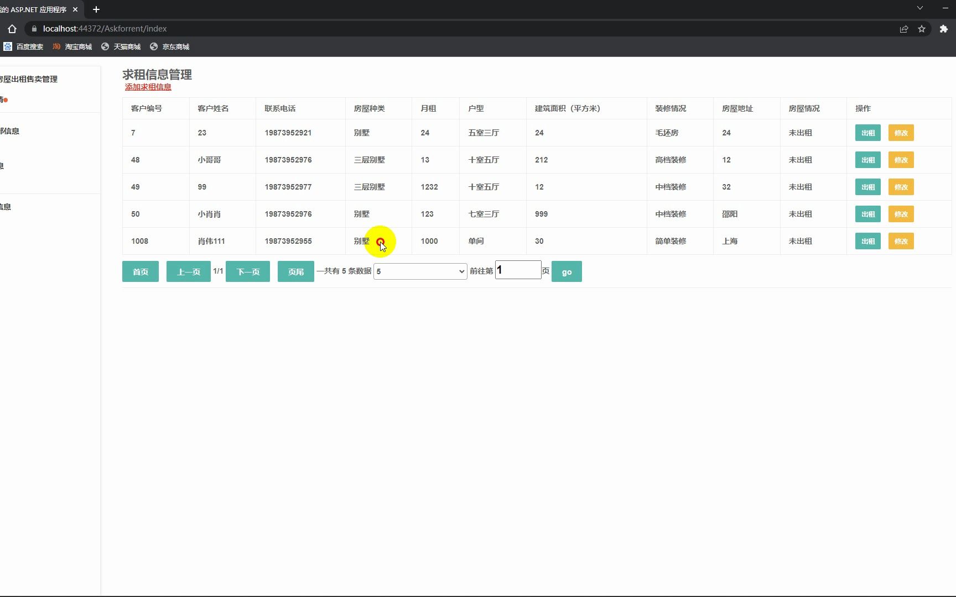Click 修改 button for customer 50
The image size is (956, 597).
click(x=901, y=214)
